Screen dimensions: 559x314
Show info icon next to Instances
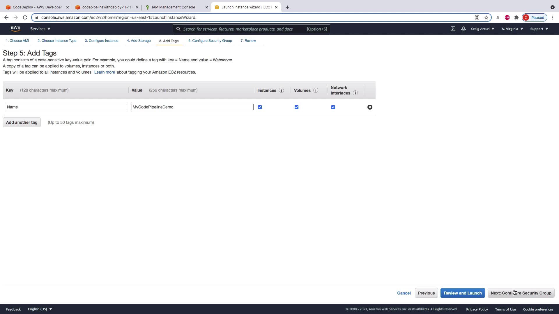281,90
